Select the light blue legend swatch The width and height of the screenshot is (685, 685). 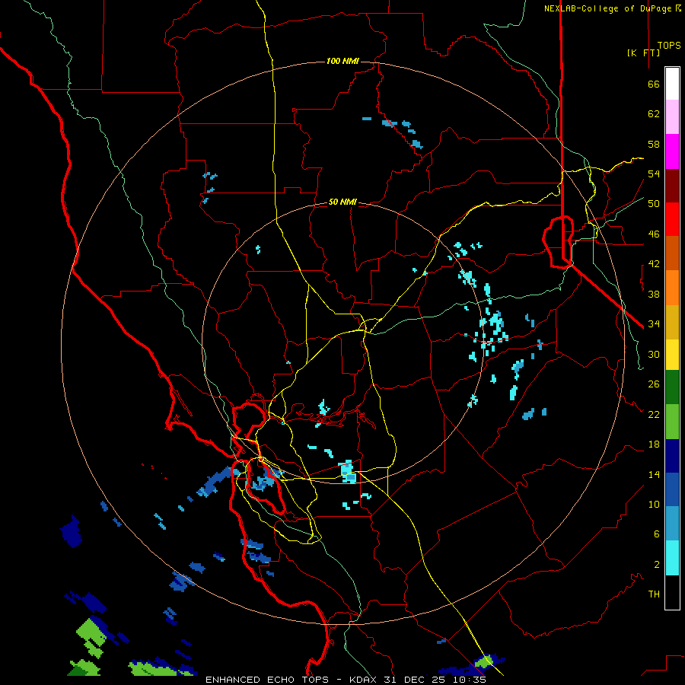(672, 524)
